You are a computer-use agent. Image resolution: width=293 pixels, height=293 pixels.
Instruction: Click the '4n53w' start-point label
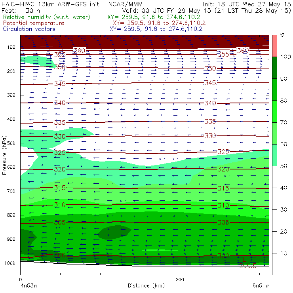[x=29, y=286]
